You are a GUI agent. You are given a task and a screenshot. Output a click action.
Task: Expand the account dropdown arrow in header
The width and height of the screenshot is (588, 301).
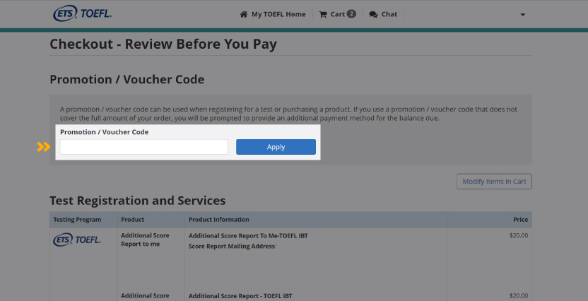pos(523,15)
